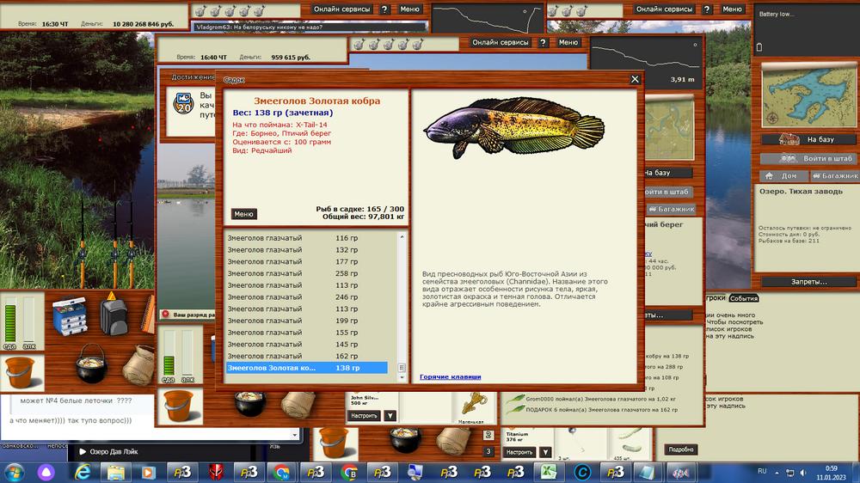Open bait sack below the Садок dialog
This screenshot has width=860, height=483.
[x=298, y=404]
